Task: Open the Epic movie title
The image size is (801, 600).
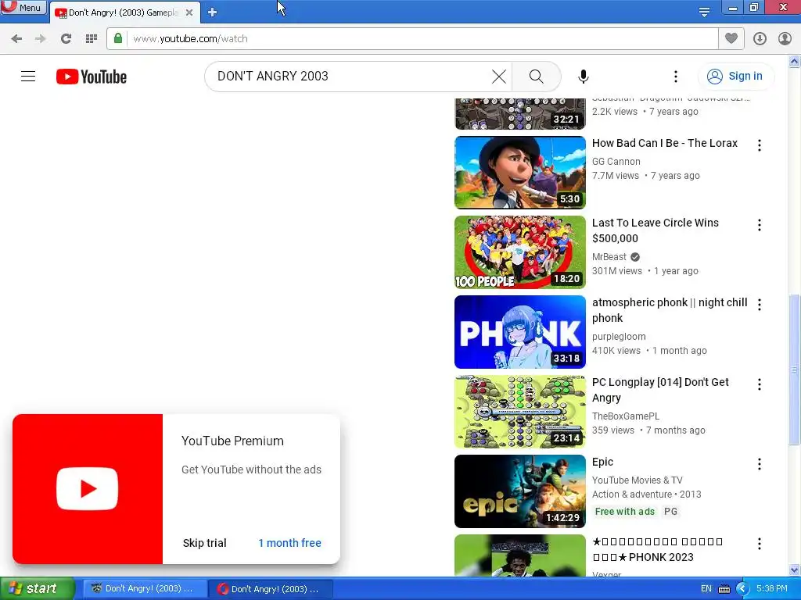Action: (x=602, y=462)
